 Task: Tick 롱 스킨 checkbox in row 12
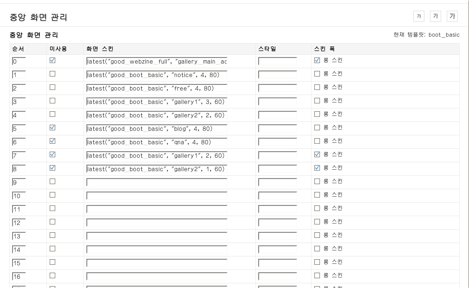click(x=317, y=222)
